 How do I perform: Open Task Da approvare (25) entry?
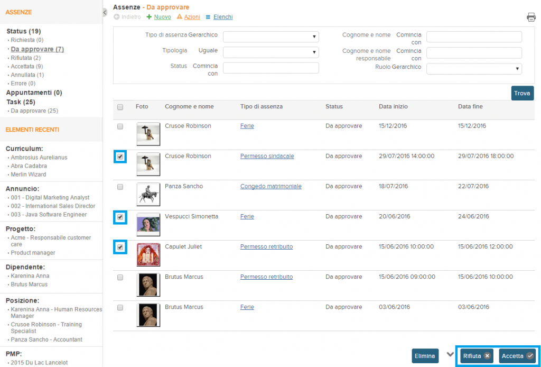coord(34,111)
